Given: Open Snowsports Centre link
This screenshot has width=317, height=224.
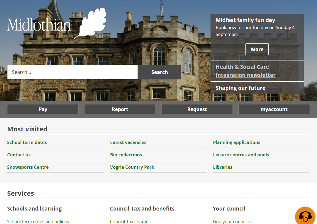Looking at the screenshot, I should [28, 167].
